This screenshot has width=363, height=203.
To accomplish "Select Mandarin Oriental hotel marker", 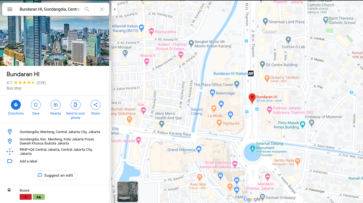I will pyautogui.click(x=267, y=177).
